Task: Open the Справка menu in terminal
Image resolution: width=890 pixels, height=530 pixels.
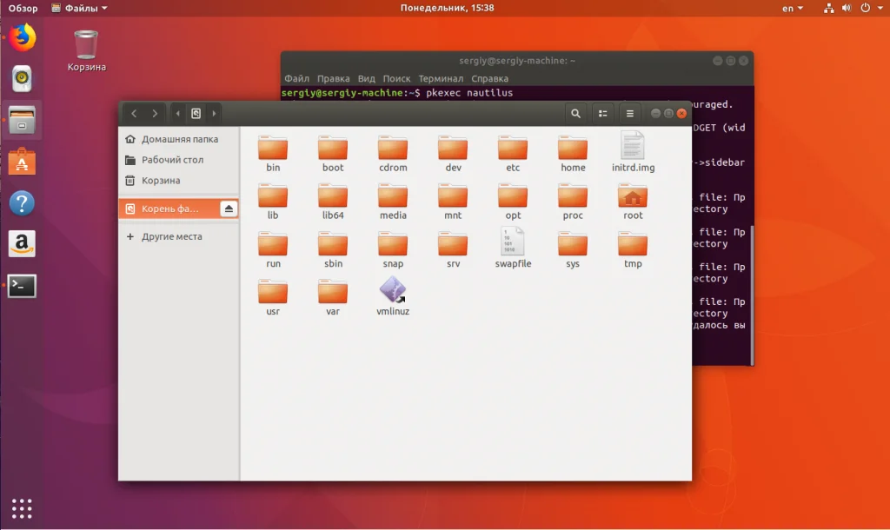Action: (x=490, y=78)
